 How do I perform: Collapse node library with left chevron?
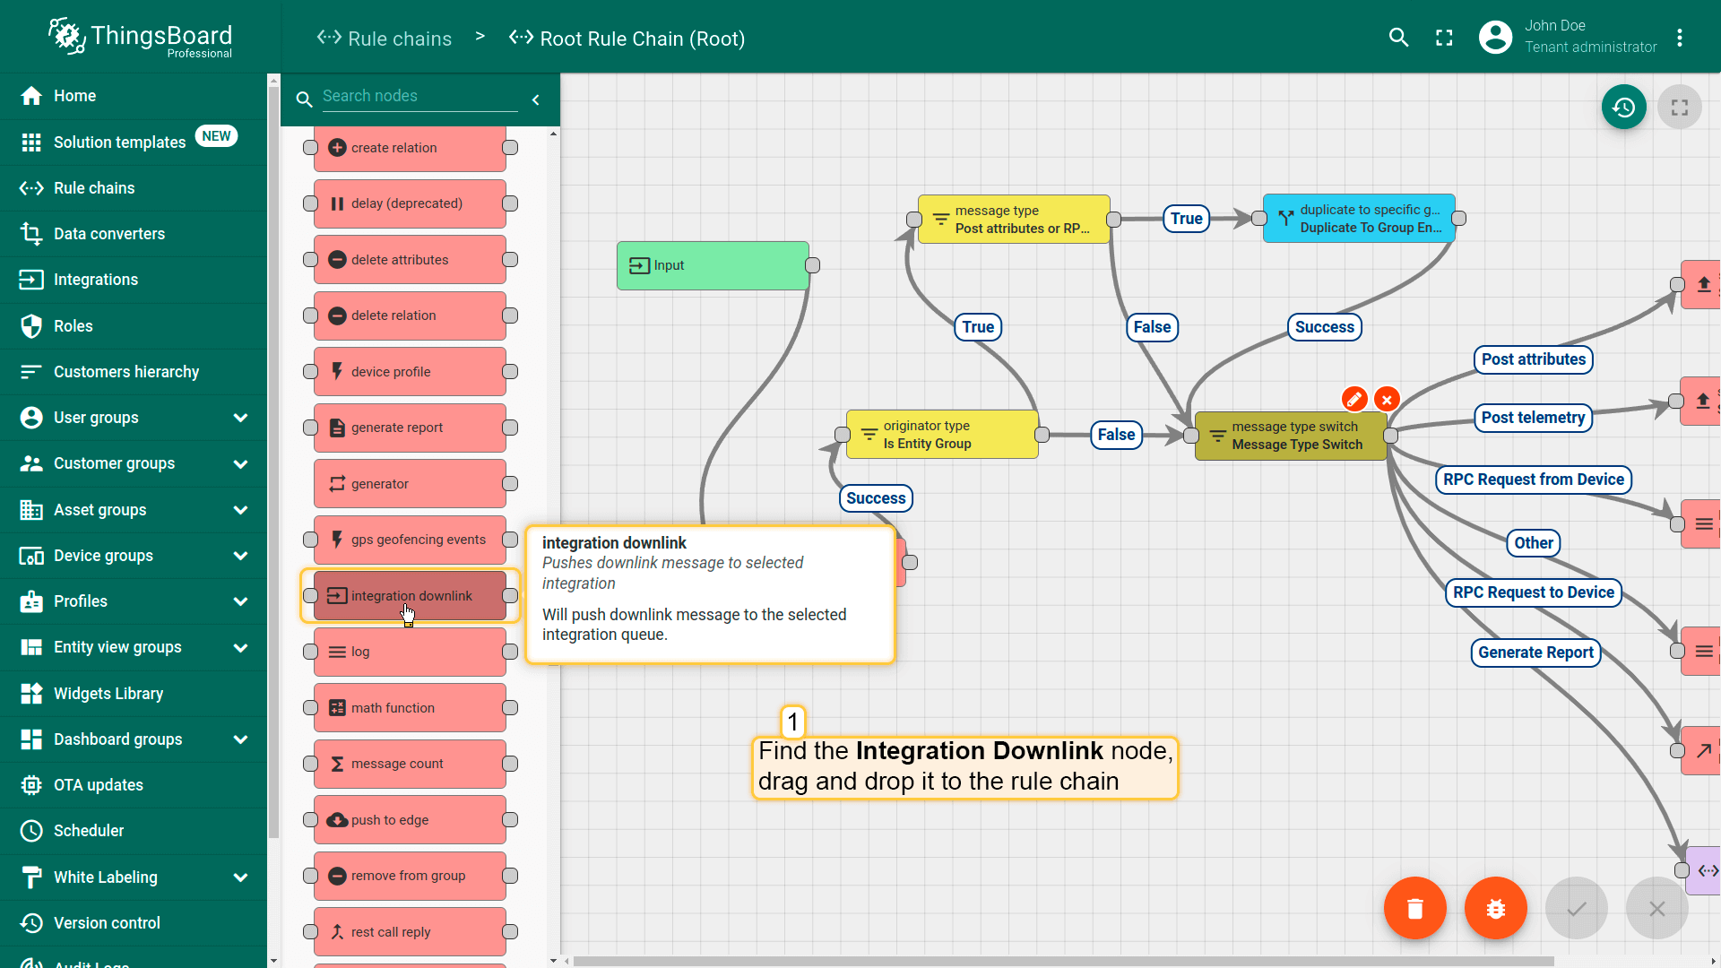pyautogui.click(x=536, y=99)
